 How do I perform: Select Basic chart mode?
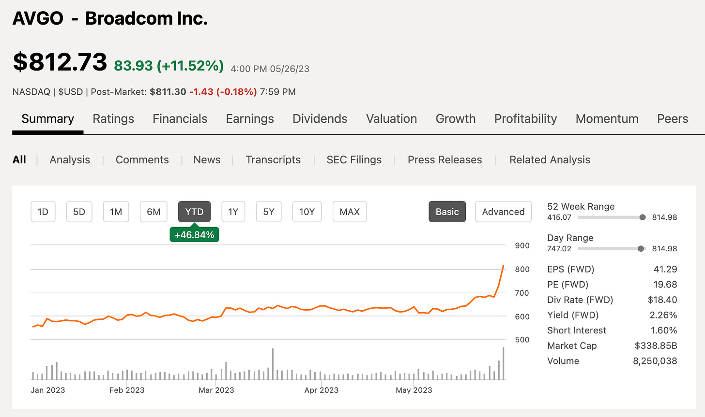coord(447,212)
